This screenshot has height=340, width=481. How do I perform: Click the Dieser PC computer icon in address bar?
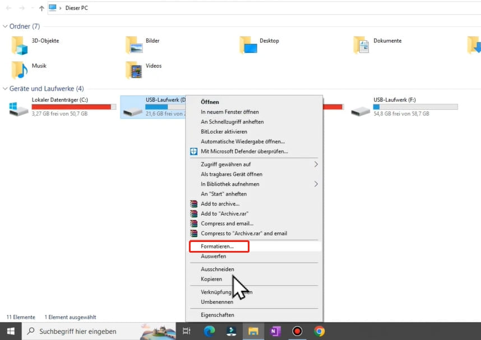pos(53,8)
